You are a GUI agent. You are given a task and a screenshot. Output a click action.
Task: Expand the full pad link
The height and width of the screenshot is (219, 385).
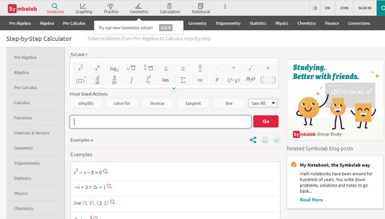(79, 54)
